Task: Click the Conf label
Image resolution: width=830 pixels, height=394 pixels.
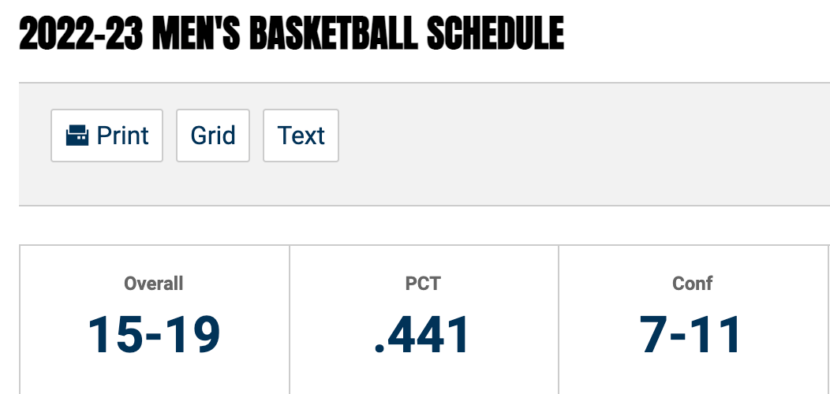Action: [692, 284]
